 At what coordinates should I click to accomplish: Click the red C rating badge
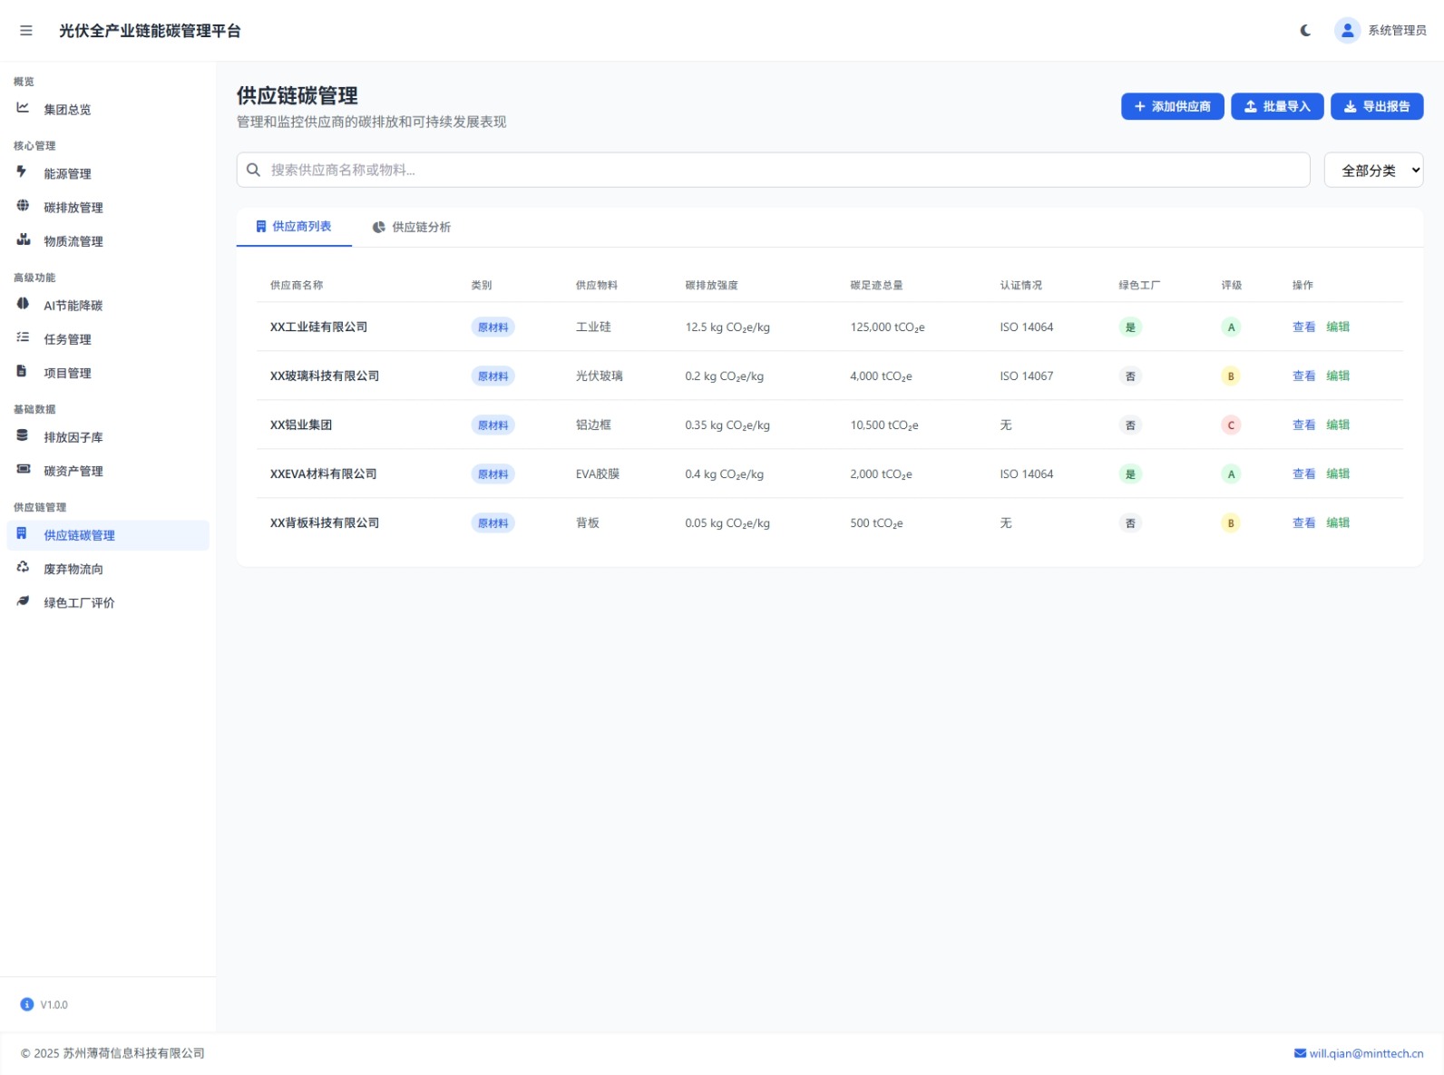1231,425
